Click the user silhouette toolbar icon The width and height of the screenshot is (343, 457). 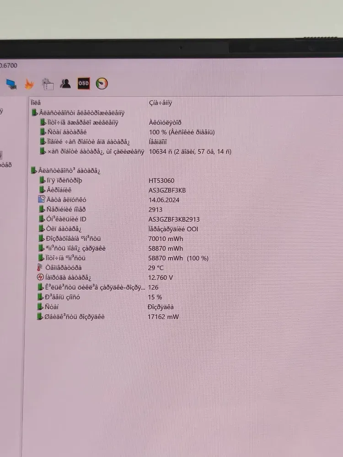click(66, 84)
